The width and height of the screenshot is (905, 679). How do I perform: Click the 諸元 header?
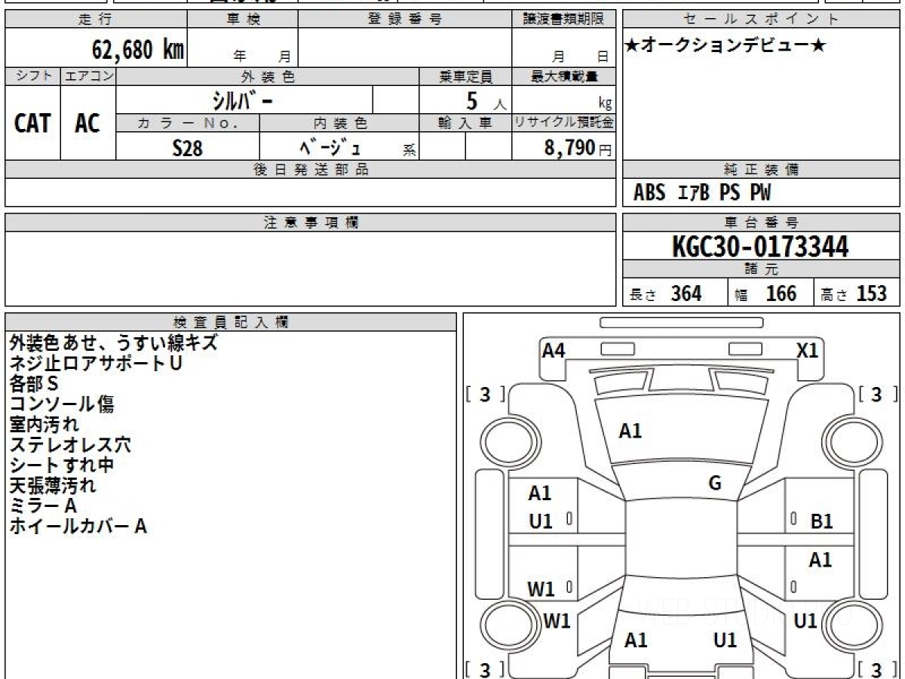point(761,269)
